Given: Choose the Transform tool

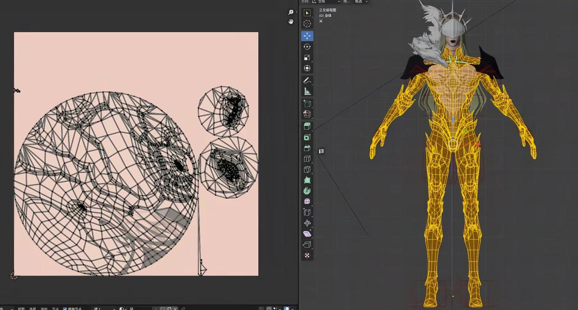Looking at the screenshot, I should 307,68.
